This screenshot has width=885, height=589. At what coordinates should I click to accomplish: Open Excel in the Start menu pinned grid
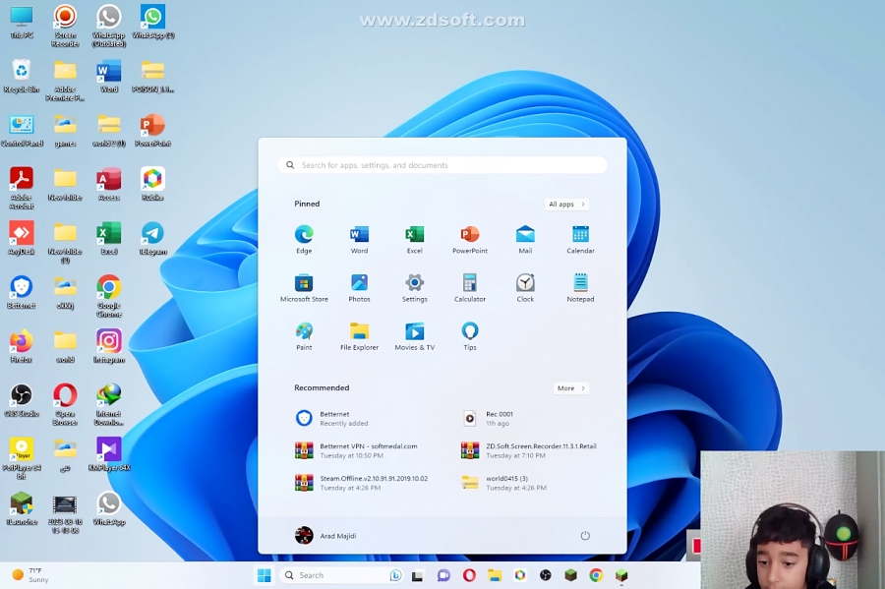pos(414,239)
